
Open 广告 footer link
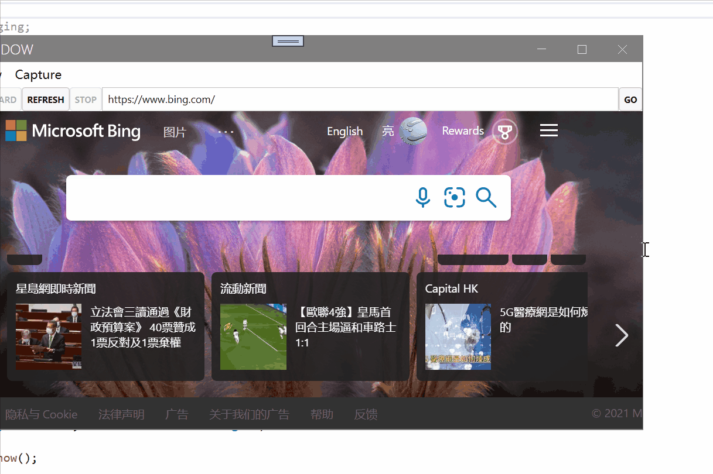point(177,414)
